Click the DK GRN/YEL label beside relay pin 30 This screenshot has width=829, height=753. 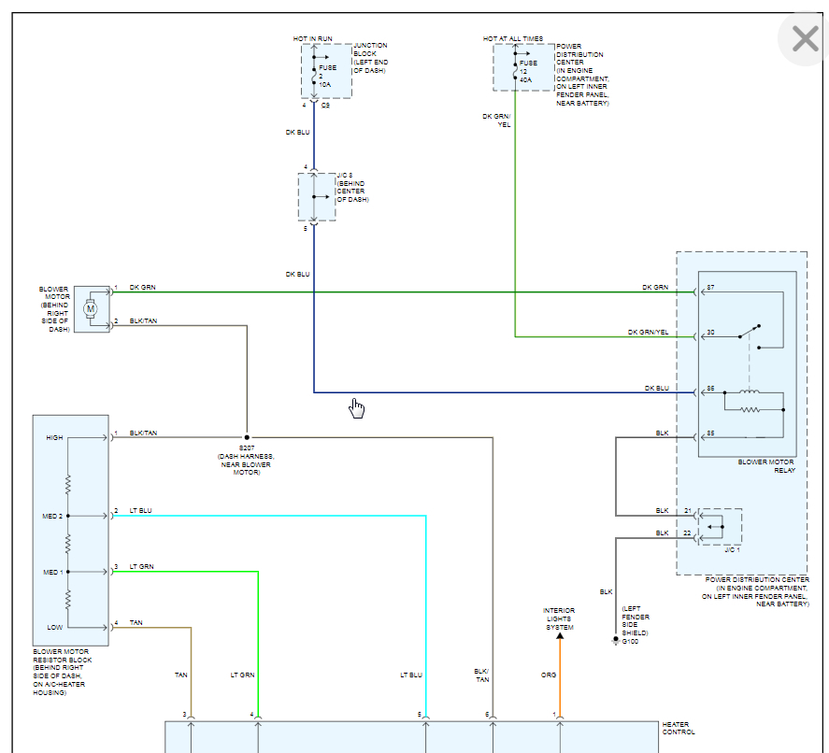click(x=649, y=332)
